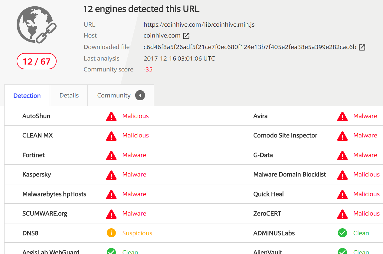Click the globe and chain URL icon
This screenshot has width=383, height=254.
[x=37, y=25]
